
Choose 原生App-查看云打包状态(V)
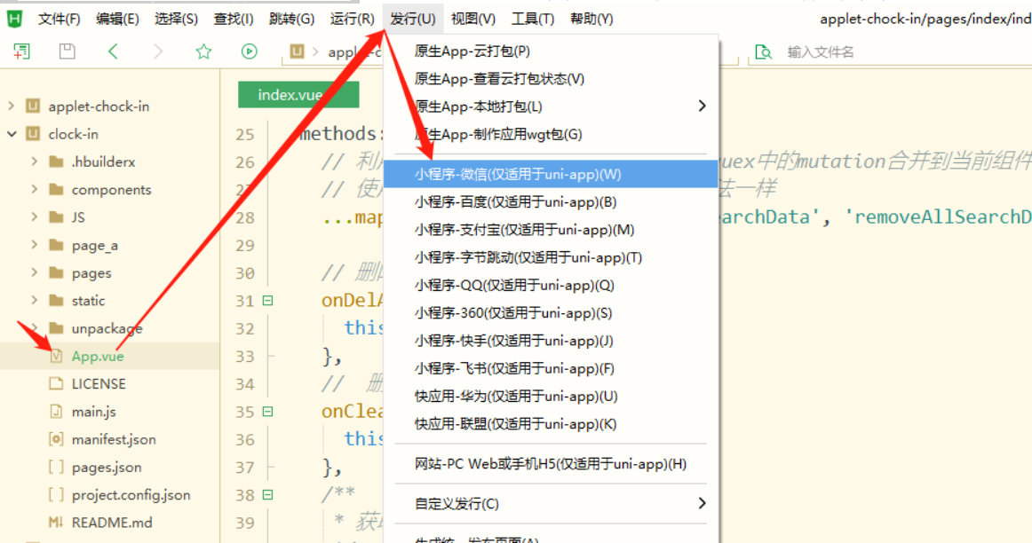(x=551, y=79)
